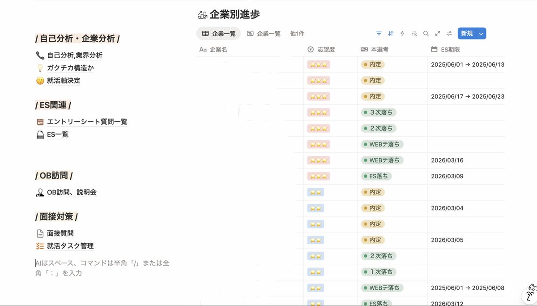Open database search with magnifier icon
Screen dimensions: 537x306
426,34
